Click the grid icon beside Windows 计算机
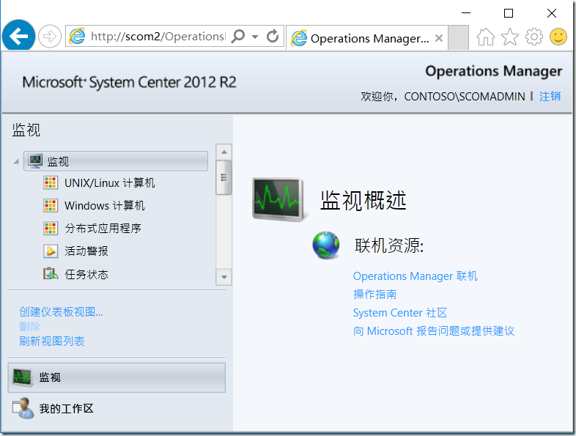This screenshot has width=576, height=436. coord(51,205)
